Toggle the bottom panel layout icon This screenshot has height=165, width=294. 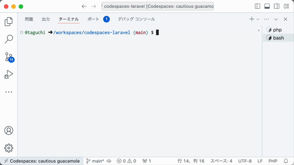(267, 6)
